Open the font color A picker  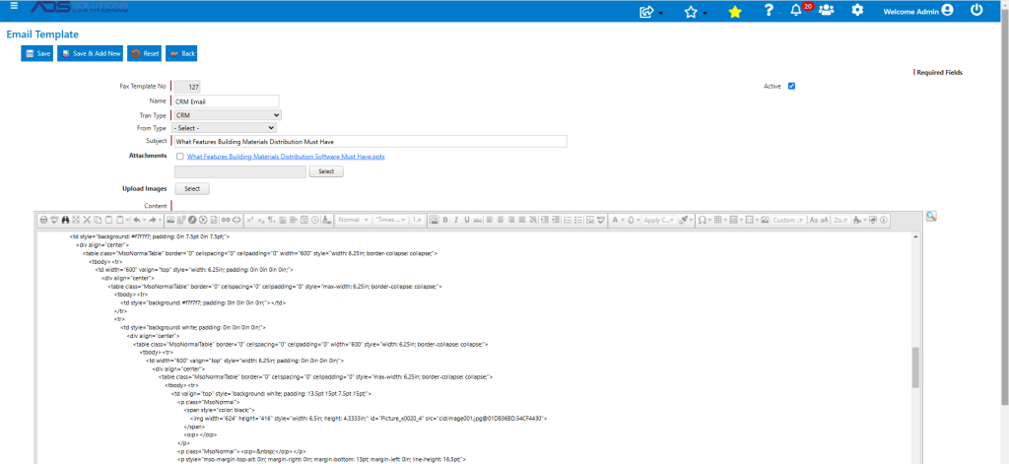615,220
